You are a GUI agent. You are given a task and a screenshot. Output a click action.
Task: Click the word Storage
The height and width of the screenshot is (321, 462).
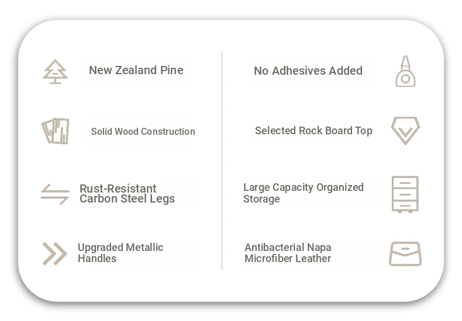[x=261, y=199]
